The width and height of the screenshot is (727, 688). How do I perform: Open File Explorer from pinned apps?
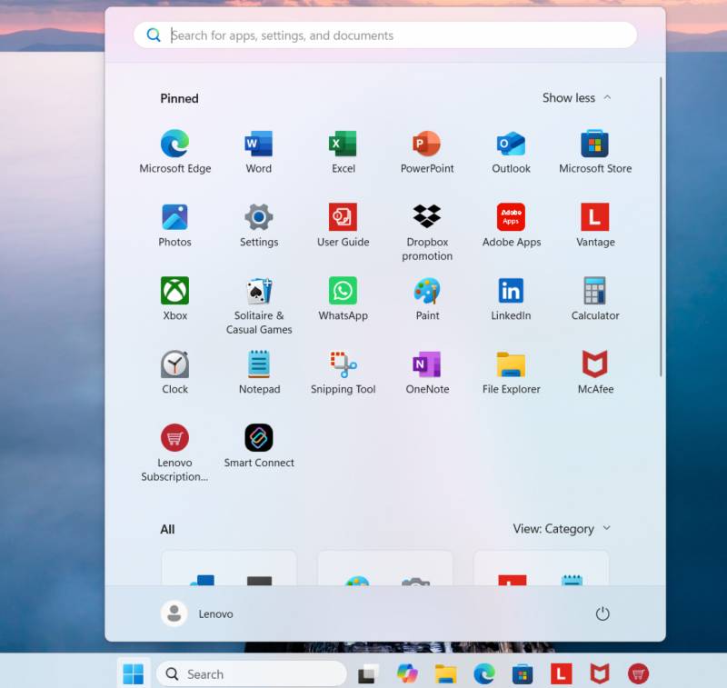511,373
